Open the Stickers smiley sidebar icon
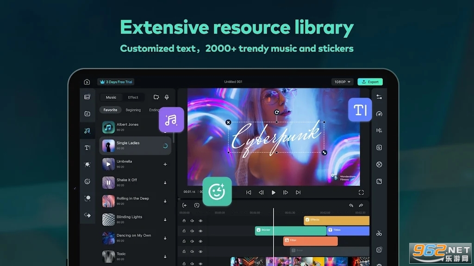Viewport: 474px width, 266px height. point(87,181)
